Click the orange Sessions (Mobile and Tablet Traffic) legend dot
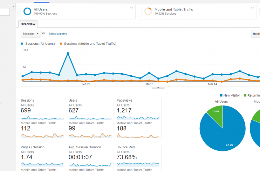The width and height of the screenshot is (260, 171). pos(61,44)
